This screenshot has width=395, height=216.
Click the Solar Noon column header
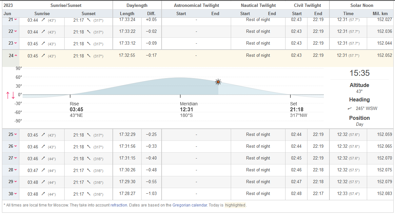click(x=362, y=5)
